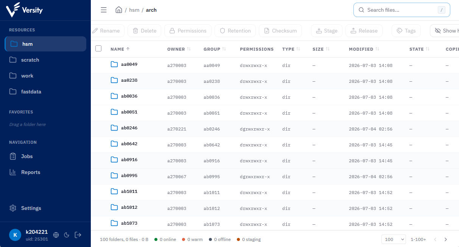Click permissions dgrwxrwxr-x in ab0995 row
Viewport: 459px width, 247px height.
coord(255,177)
